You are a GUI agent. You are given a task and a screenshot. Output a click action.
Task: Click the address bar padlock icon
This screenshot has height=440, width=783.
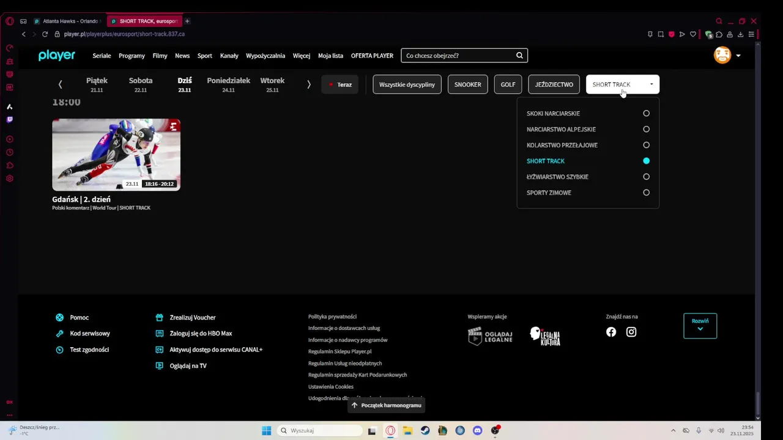click(57, 34)
